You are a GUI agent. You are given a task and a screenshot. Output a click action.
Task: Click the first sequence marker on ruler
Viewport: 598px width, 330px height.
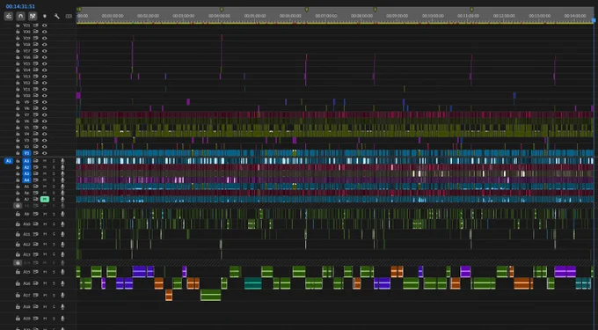tap(79, 9)
